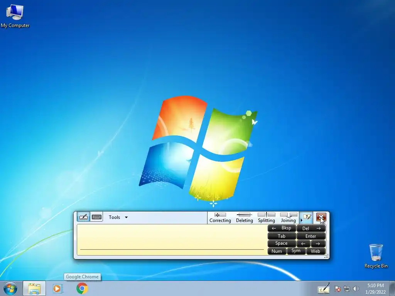Click the left arrow key beside Space
Image resolution: width=395 pixels, height=296 pixels.
coord(303,244)
